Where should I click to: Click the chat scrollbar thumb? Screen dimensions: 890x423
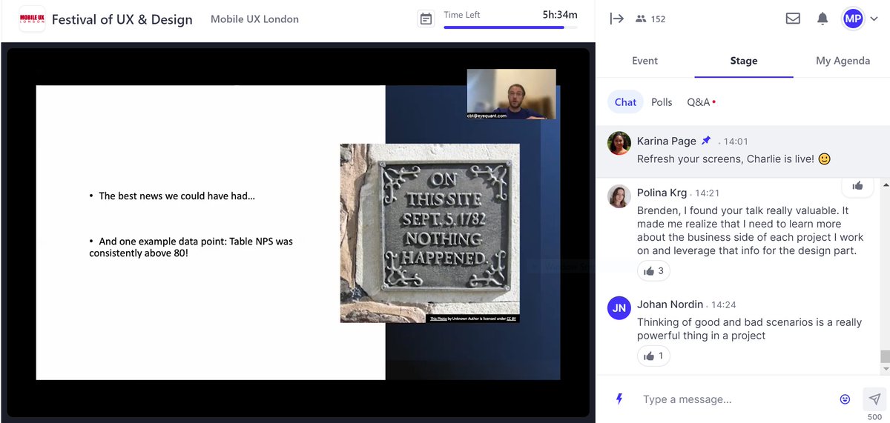(884, 356)
